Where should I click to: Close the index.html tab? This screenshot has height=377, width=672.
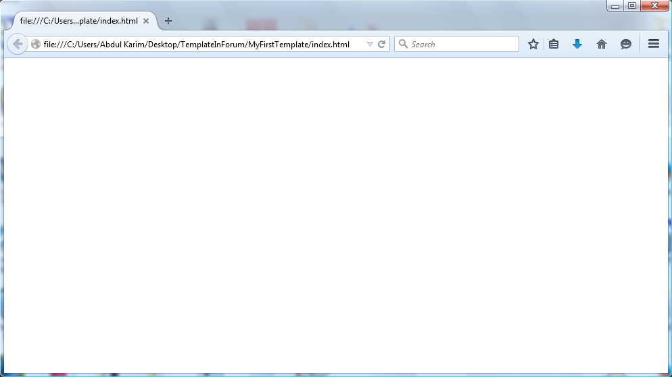[x=146, y=21]
